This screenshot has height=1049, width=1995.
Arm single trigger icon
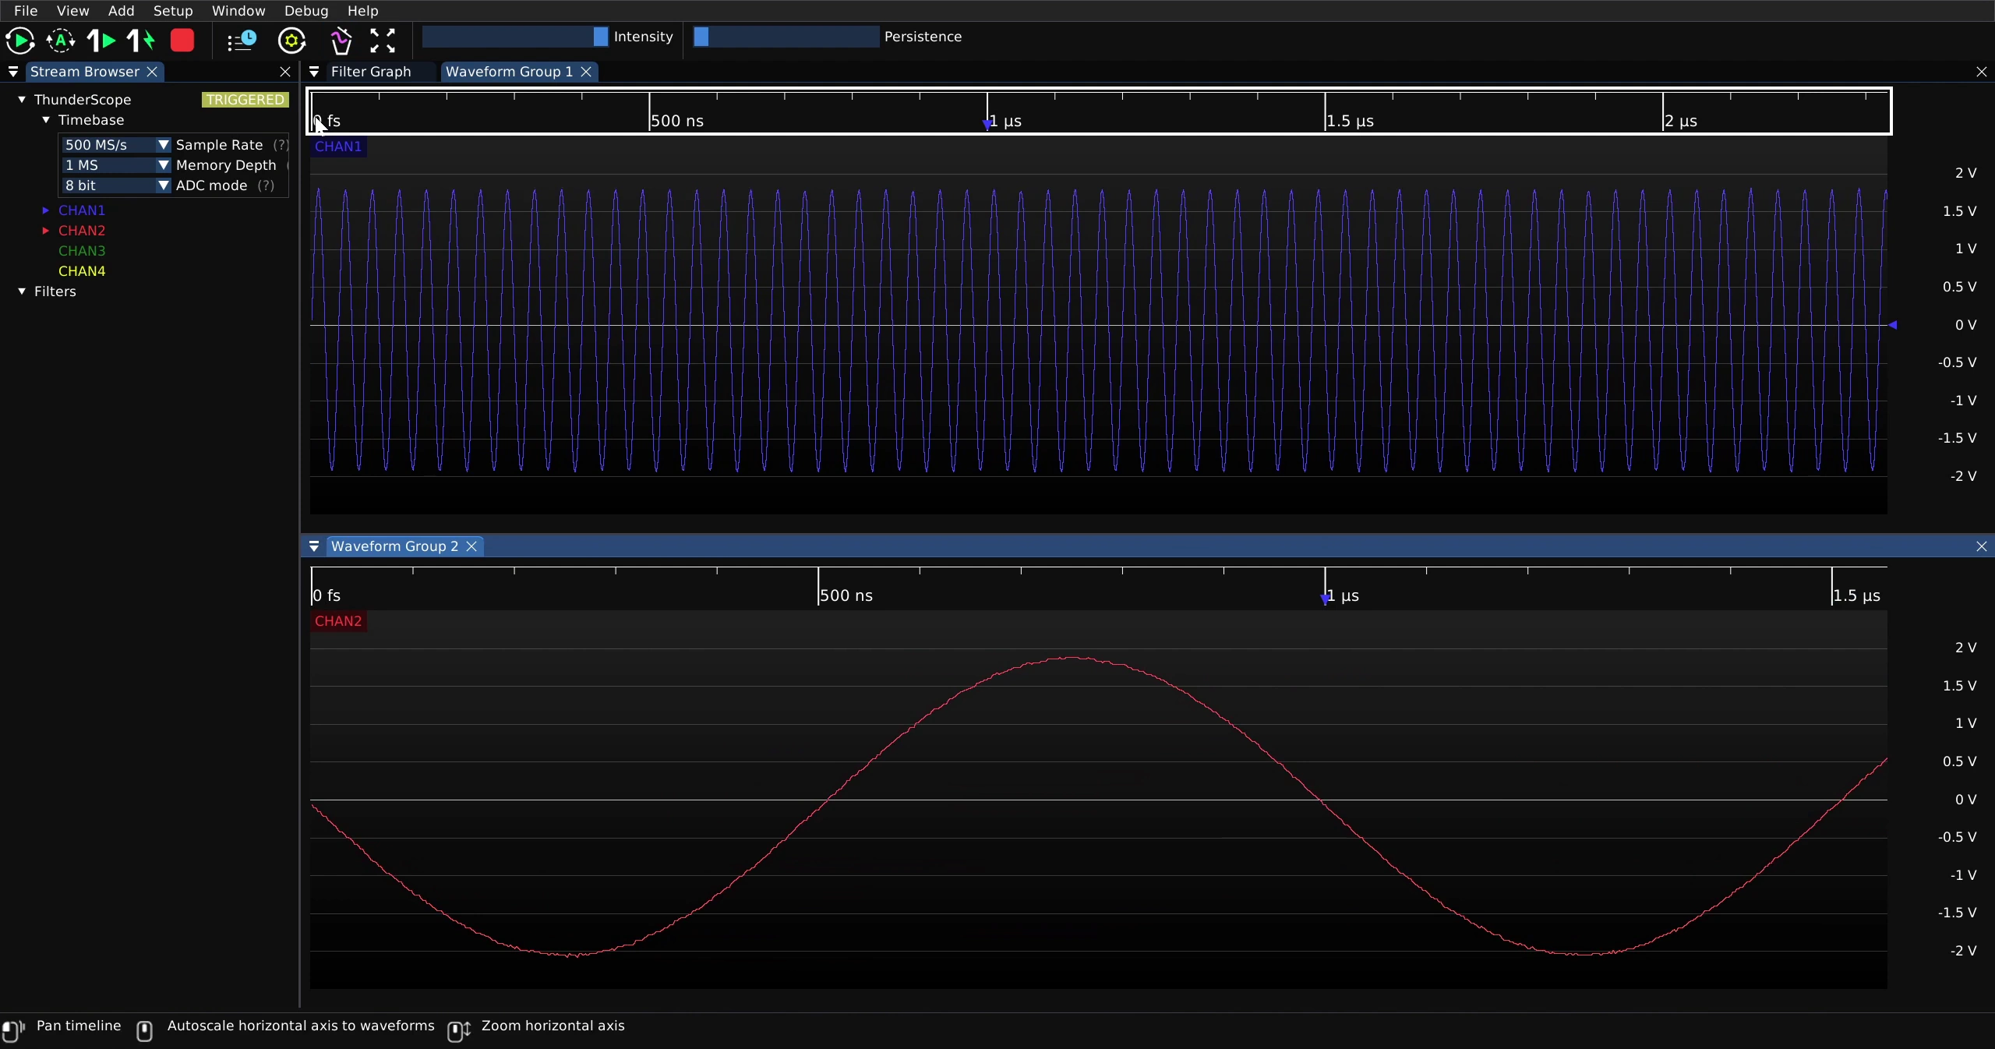click(x=101, y=41)
